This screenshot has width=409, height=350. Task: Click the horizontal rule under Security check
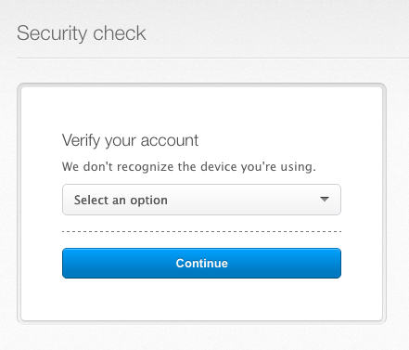pos(212,58)
